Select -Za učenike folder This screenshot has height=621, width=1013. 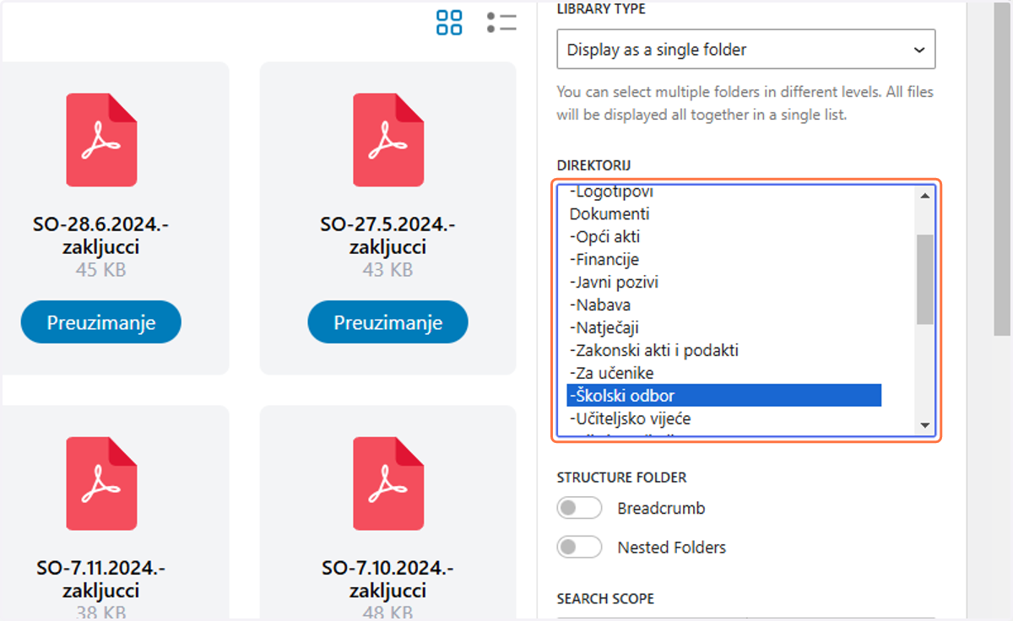click(724, 374)
